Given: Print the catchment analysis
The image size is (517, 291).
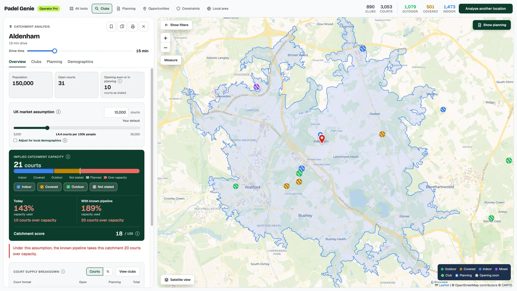Looking at the screenshot, I should [133, 26].
